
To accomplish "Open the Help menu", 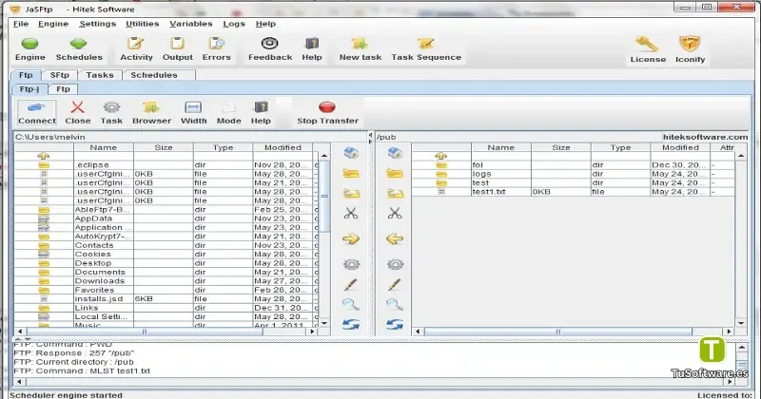I will click(x=265, y=24).
